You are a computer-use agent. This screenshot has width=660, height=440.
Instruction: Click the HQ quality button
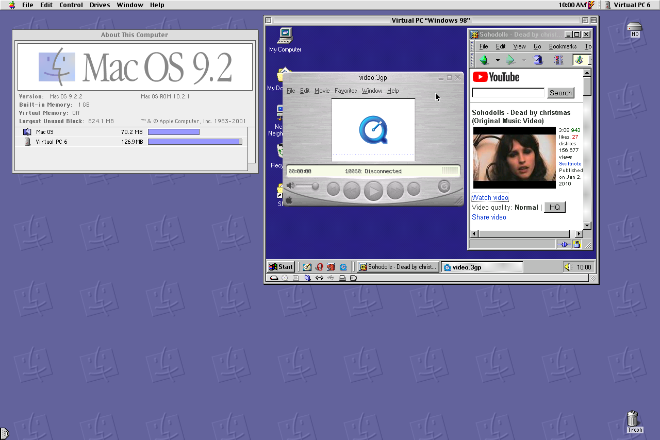tap(555, 207)
